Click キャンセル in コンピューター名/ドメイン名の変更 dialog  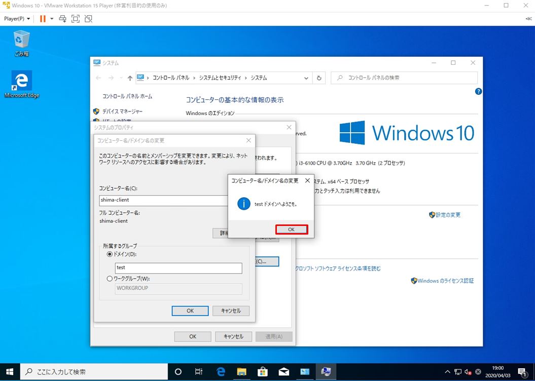click(231, 311)
